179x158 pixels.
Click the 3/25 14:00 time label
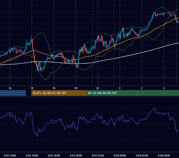[10, 155]
